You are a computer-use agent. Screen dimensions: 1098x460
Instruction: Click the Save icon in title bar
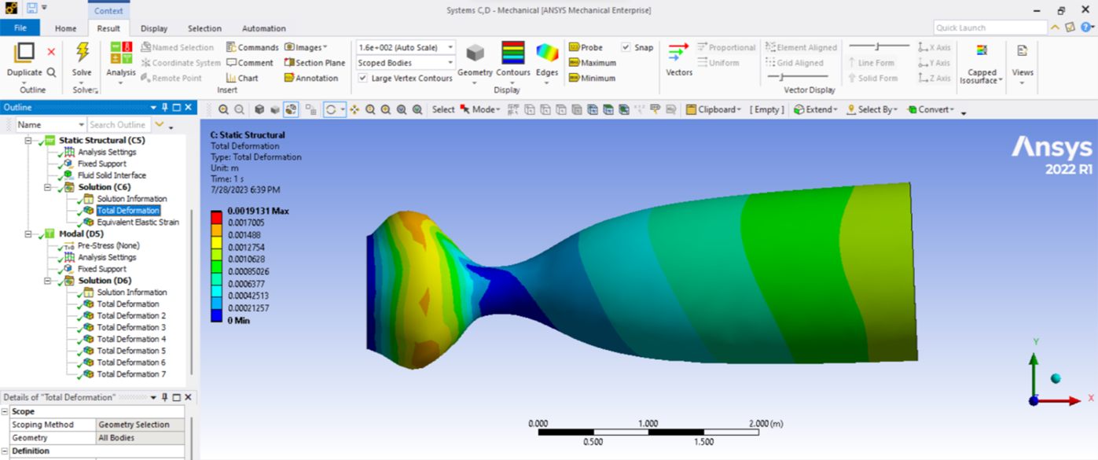click(x=31, y=9)
